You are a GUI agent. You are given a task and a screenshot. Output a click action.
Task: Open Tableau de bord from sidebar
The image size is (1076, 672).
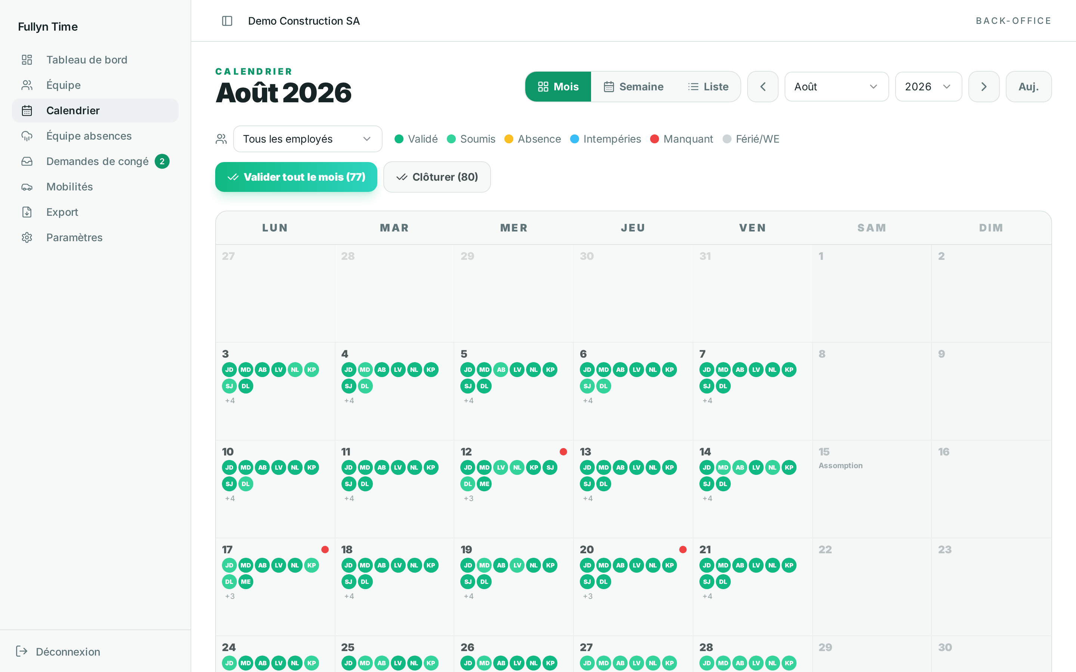[95, 60]
